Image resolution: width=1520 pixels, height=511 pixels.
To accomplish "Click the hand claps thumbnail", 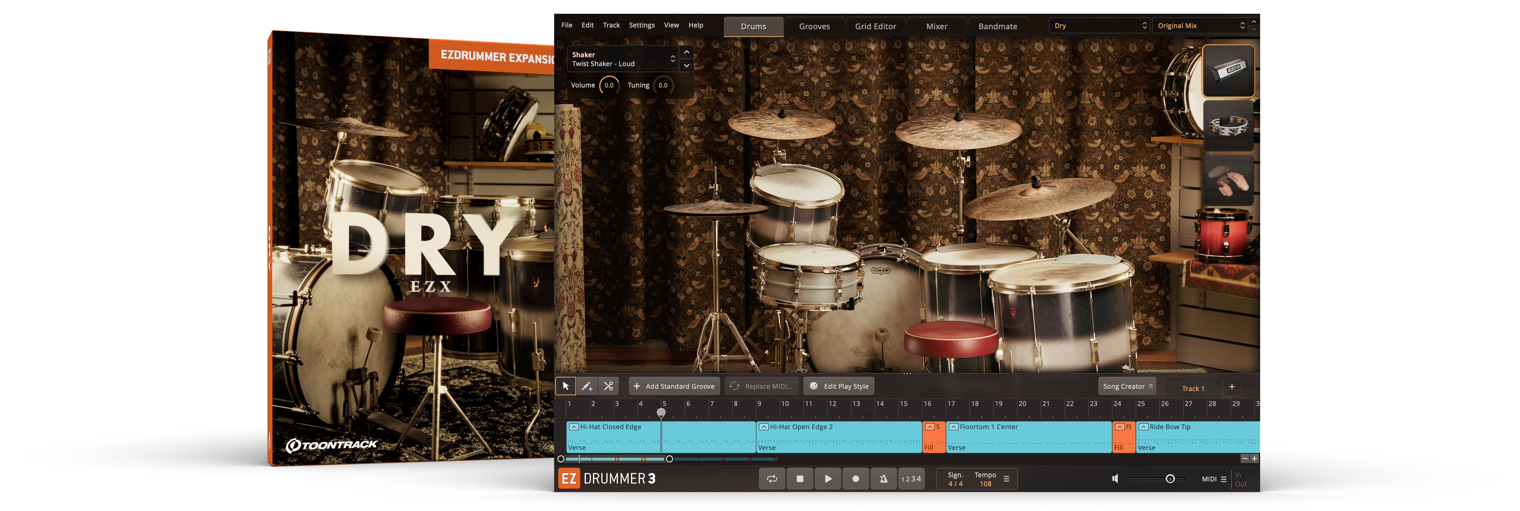I will click(1228, 181).
